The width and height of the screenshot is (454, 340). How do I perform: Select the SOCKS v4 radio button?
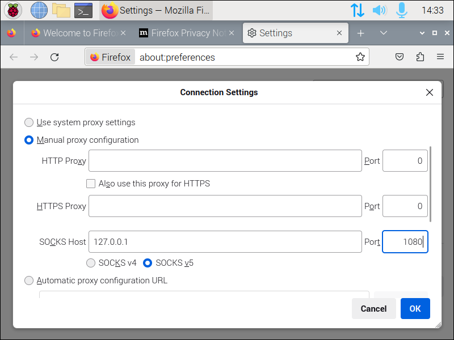point(91,263)
